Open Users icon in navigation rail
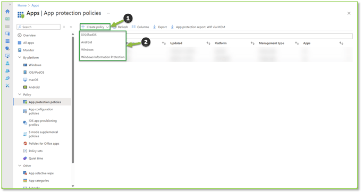This screenshot has width=362, height=193. pyautogui.click(x=7, y=63)
